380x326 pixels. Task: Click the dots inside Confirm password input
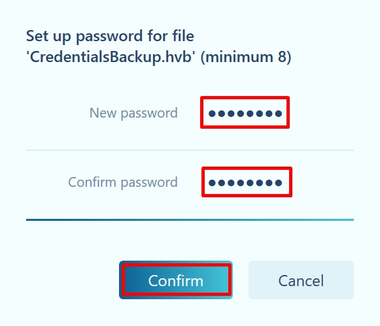pyautogui.click(x=245, y=183)
